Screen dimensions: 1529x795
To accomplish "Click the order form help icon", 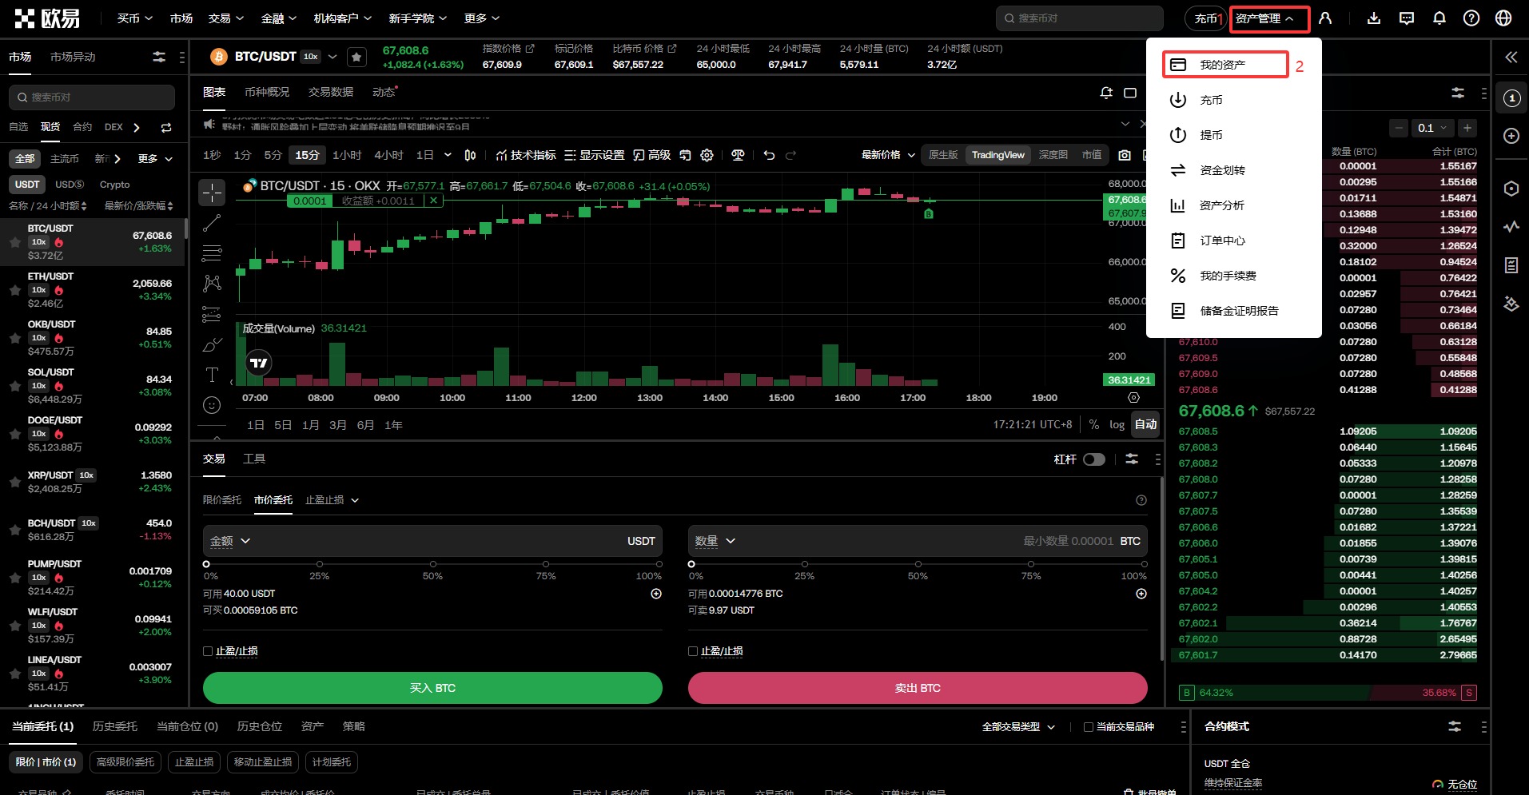I will [x=1141, y=500].
